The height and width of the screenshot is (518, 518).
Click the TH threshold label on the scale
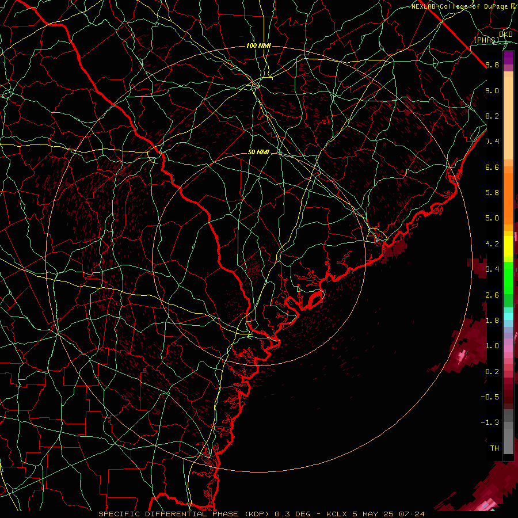[x=494, y=448]
